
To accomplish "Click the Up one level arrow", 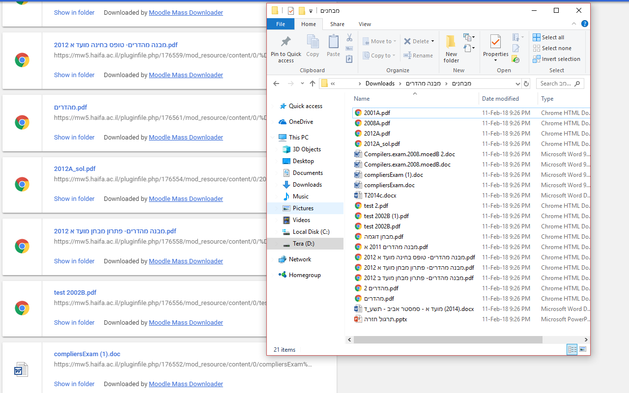I will pyautogui.click(x=313, y=84).
